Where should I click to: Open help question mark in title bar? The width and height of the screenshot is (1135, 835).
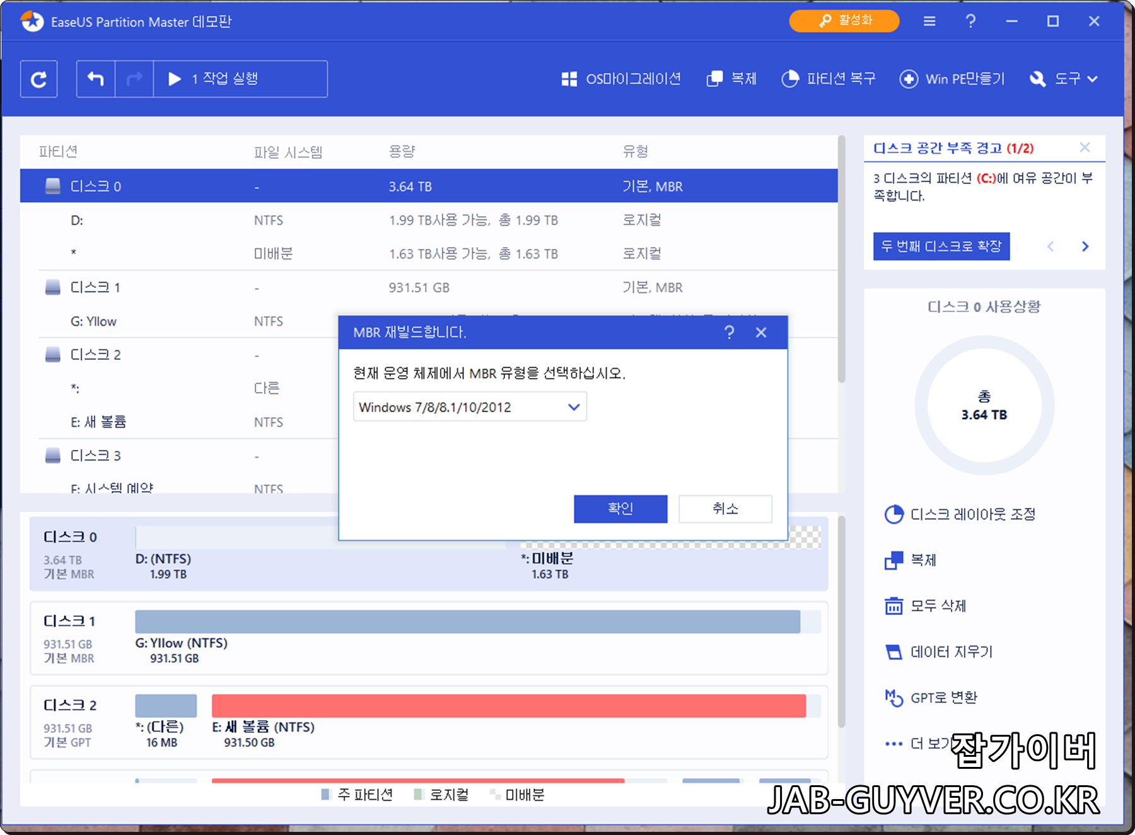[971, 21]
